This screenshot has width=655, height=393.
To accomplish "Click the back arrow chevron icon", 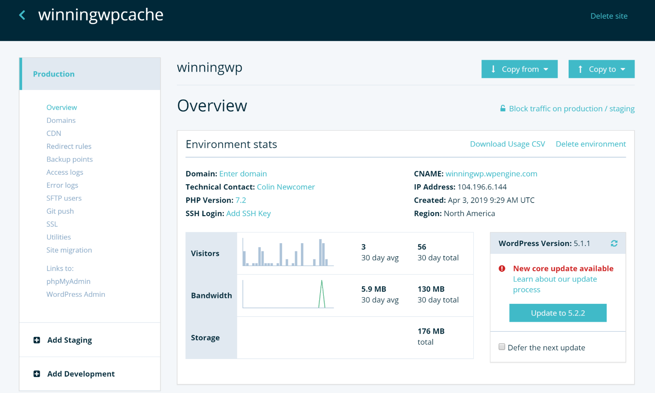I will tap(22, 16).
